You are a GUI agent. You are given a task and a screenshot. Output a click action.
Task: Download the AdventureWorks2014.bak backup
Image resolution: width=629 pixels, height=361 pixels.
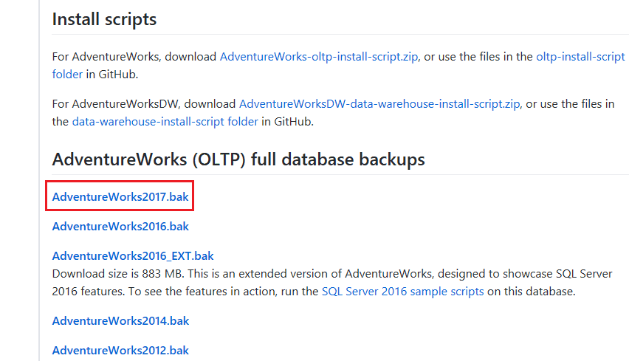pos(120,321)
